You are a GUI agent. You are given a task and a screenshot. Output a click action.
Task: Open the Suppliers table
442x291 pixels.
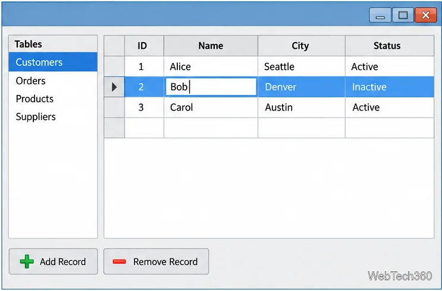pos(53,117)
